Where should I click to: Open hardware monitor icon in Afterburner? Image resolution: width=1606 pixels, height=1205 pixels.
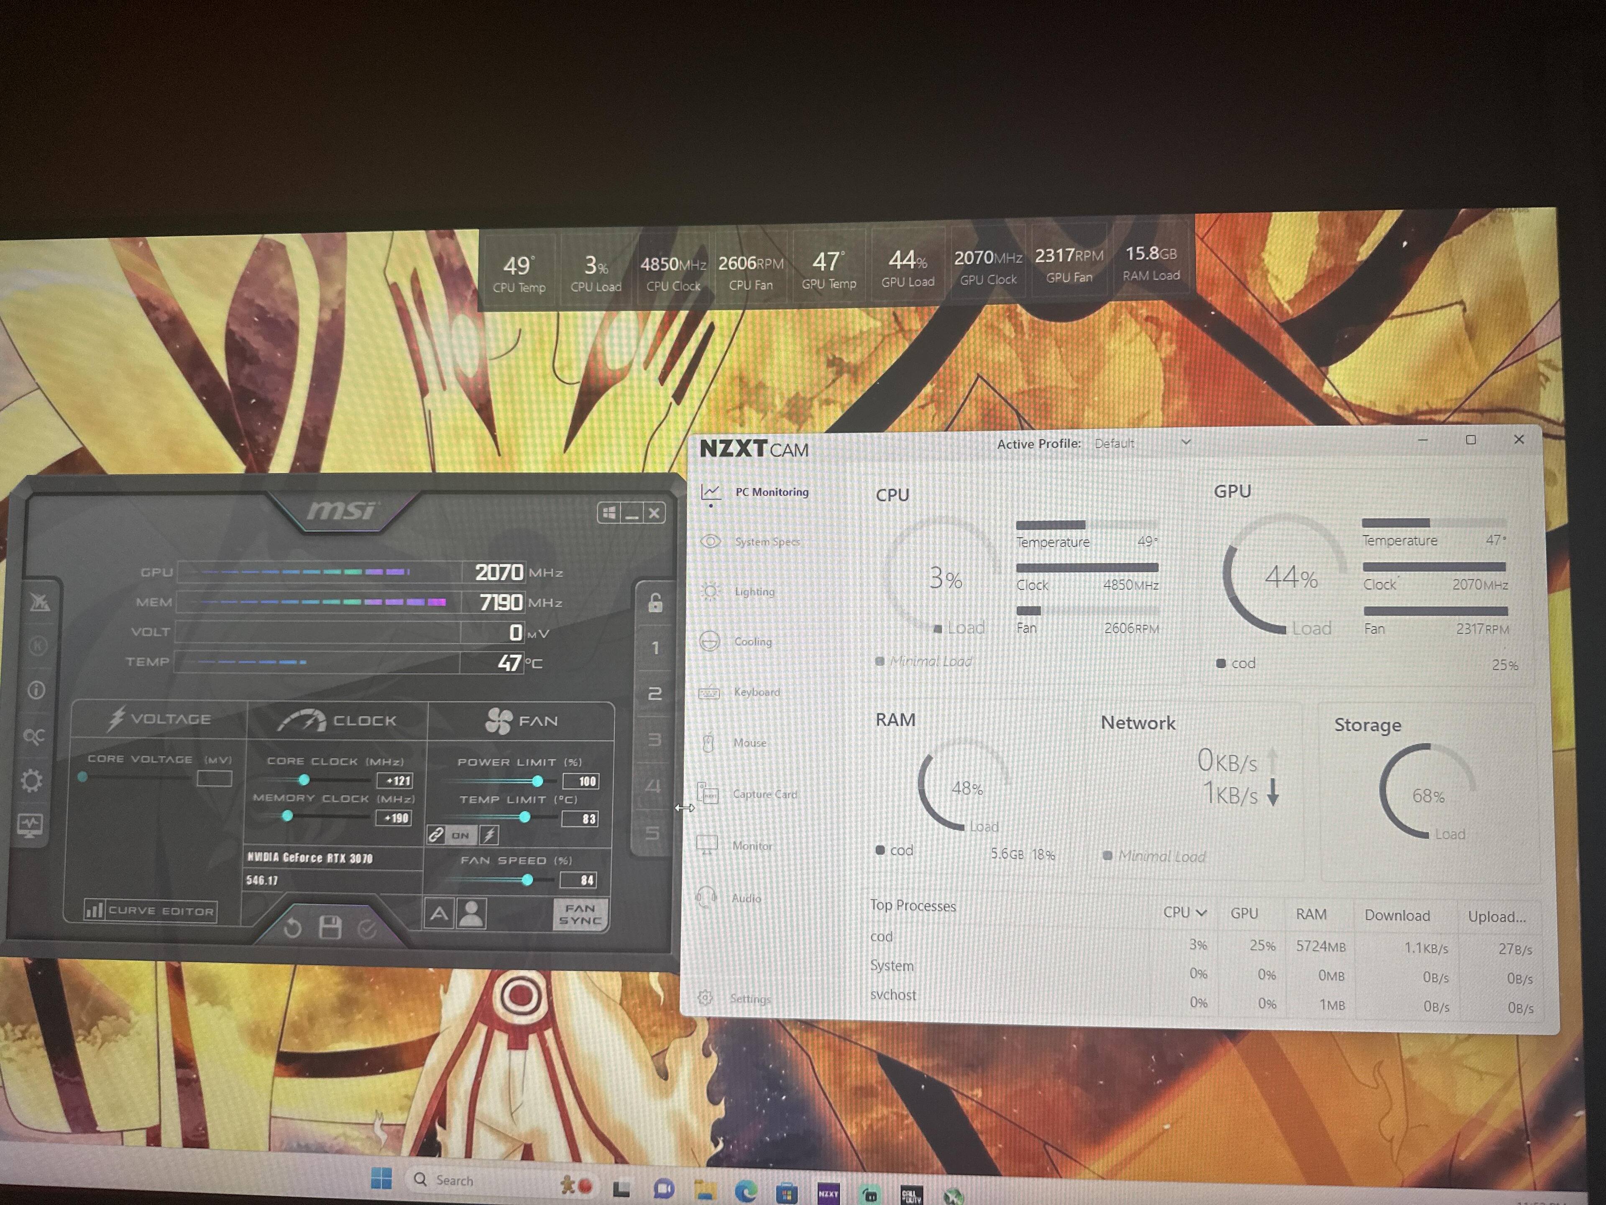[31, 825]
